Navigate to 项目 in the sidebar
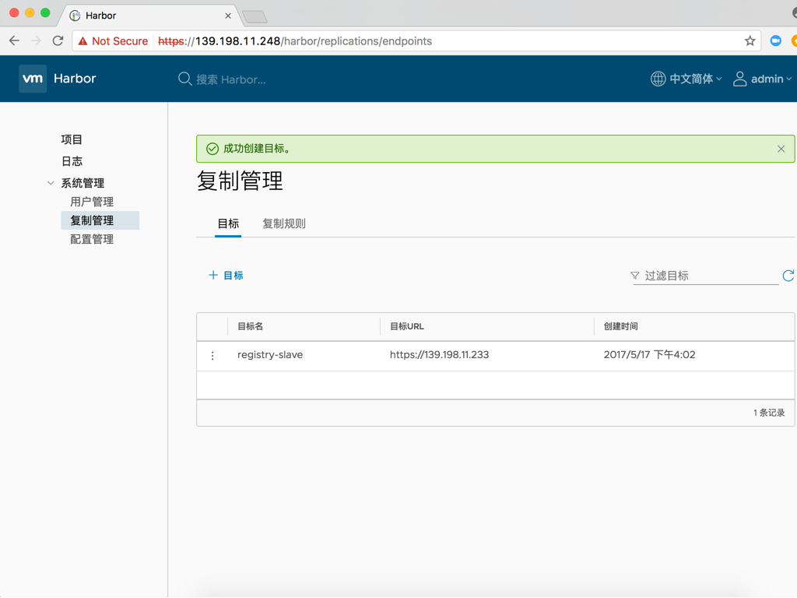This screenshot has height=598, width=797. 72,139
